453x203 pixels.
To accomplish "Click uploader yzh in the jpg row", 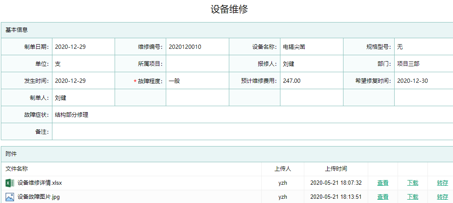I will [283, 197].
